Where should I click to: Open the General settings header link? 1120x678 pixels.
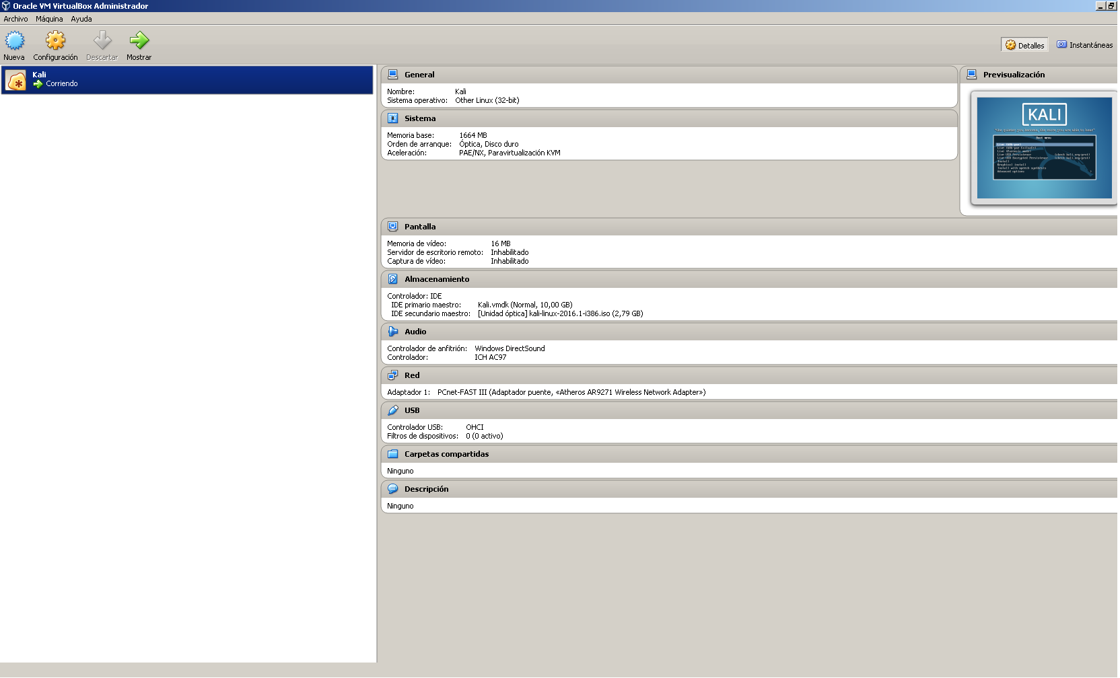tap(419, 75)
